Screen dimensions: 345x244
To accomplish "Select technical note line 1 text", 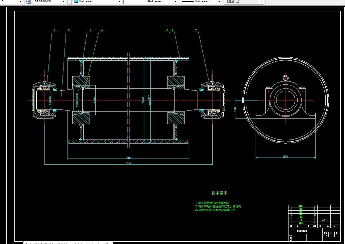I will (212, 203).
